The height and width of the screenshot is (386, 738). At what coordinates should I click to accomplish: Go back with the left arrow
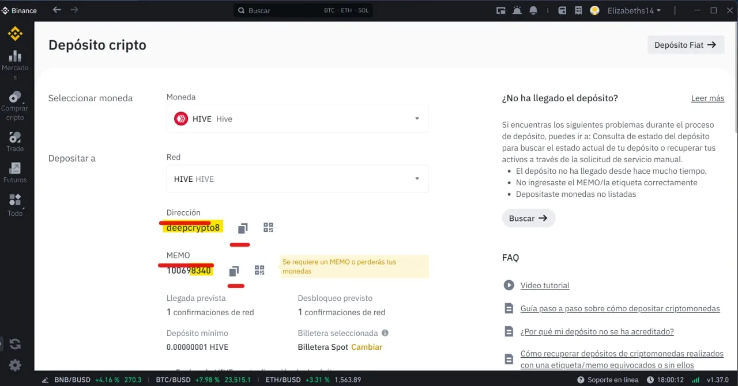click(57, 10)
